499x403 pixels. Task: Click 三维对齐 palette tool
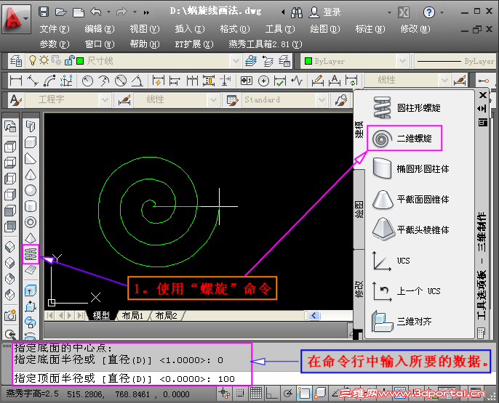point(402,321)
